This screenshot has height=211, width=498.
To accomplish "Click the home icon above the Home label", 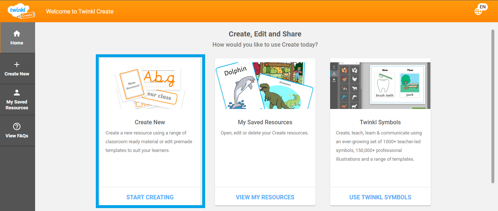I will point(17,33).
